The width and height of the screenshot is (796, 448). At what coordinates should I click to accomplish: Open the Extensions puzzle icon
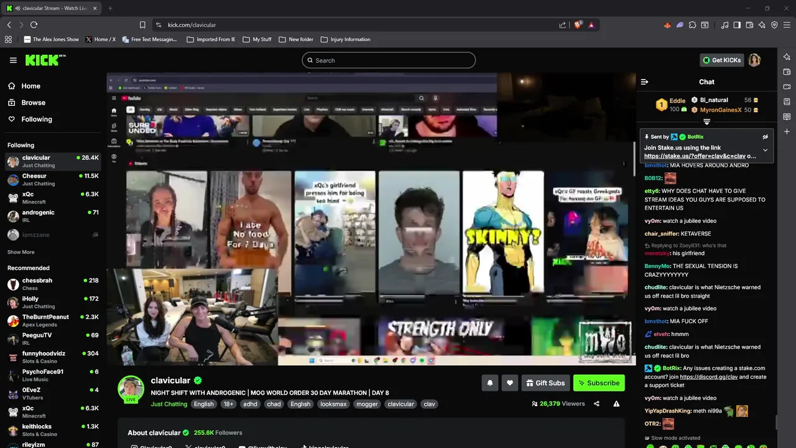(692, 25)
